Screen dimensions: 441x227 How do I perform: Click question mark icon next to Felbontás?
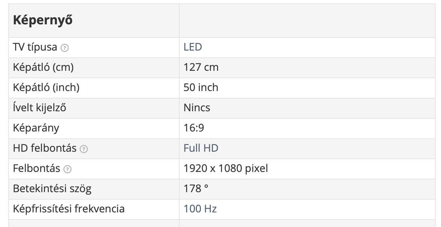click(68, 169)
